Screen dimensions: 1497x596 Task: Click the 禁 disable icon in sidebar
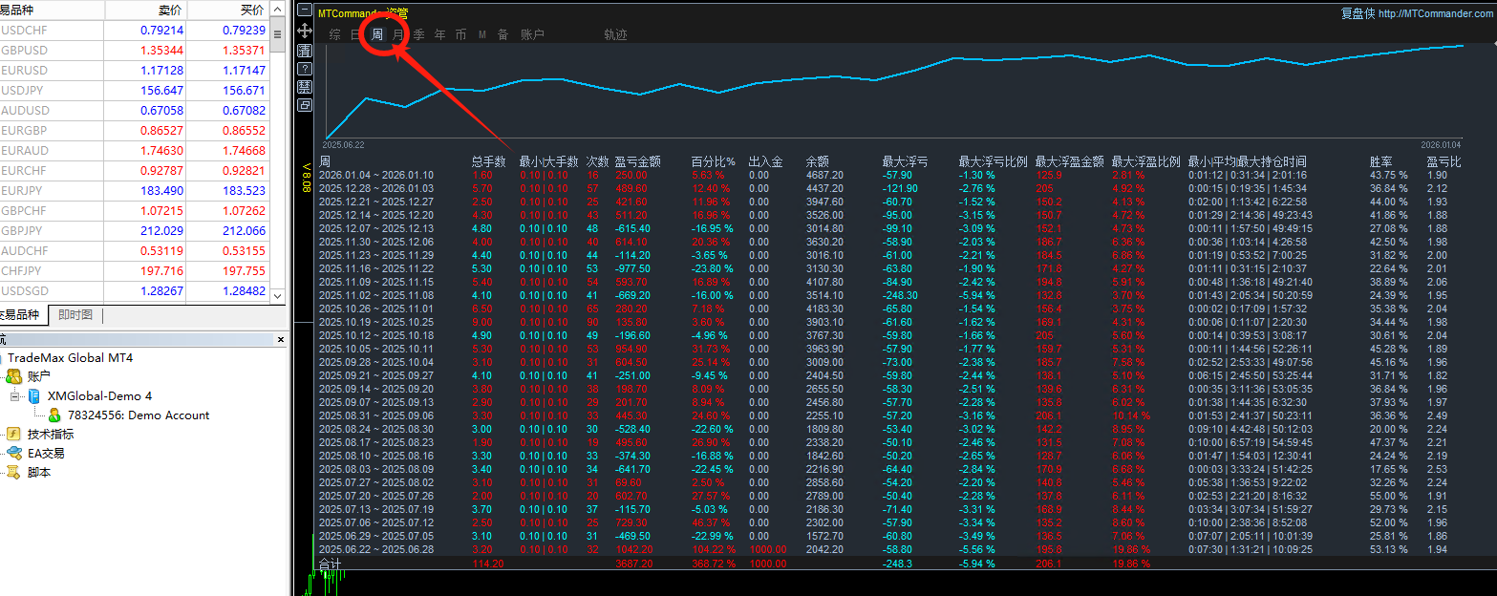tap(305, 87)
